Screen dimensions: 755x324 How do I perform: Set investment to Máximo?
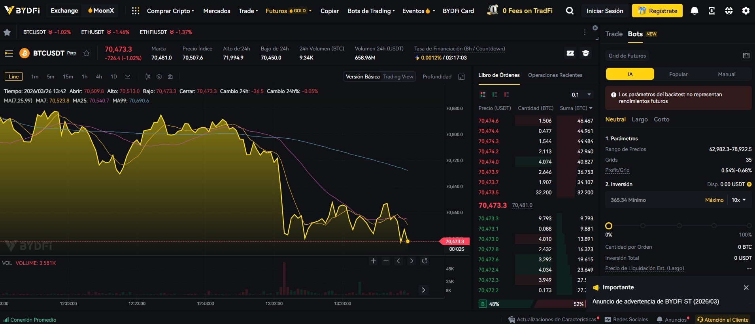coord(714,200)
